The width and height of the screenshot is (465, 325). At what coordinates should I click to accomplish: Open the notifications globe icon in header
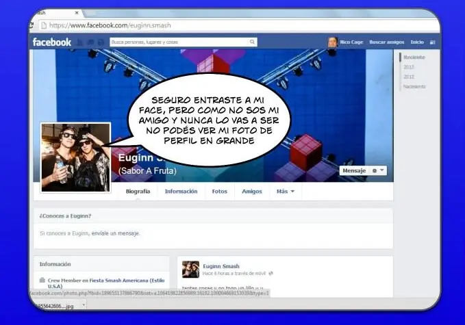click(x=101, y=42)
